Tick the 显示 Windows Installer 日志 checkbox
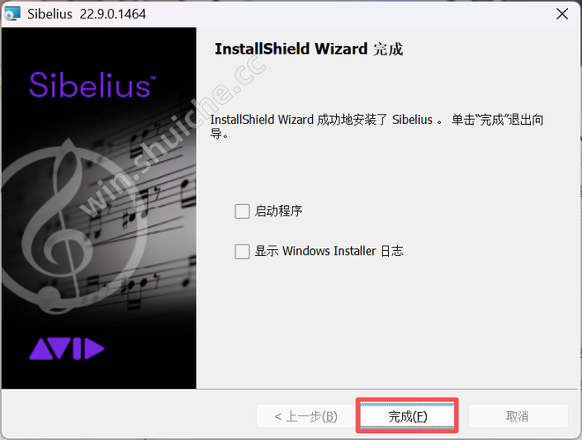Viewport: 582px width, 440px height. pyautogui.click(x=242, y=252)
